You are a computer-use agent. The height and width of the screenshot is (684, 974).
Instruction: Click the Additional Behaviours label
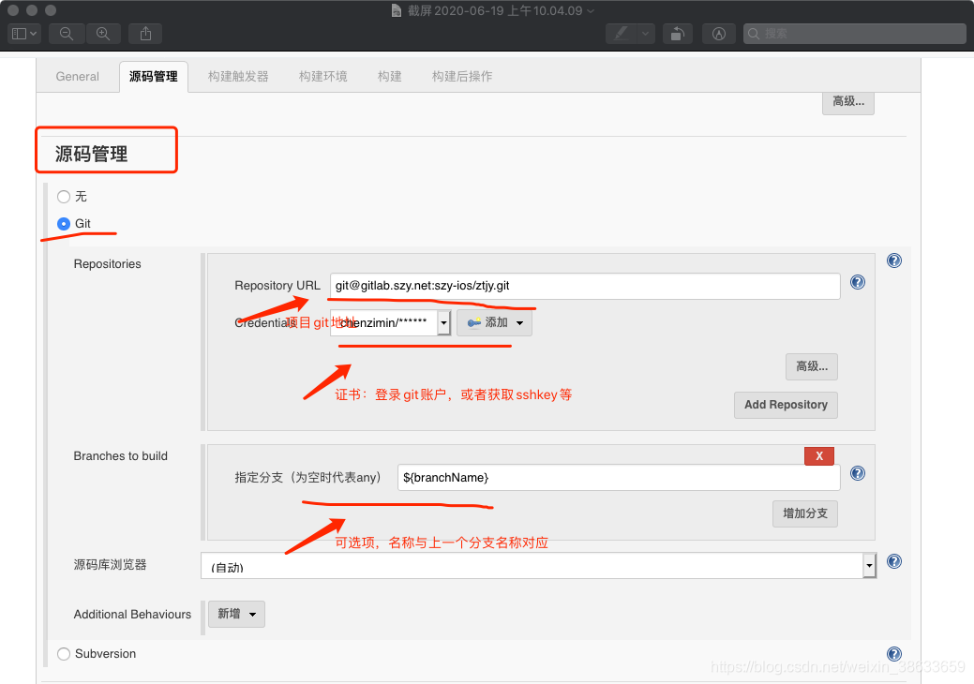[132, 615]
